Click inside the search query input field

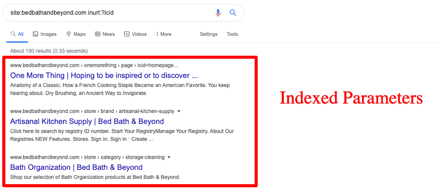(x=108, y=13)
